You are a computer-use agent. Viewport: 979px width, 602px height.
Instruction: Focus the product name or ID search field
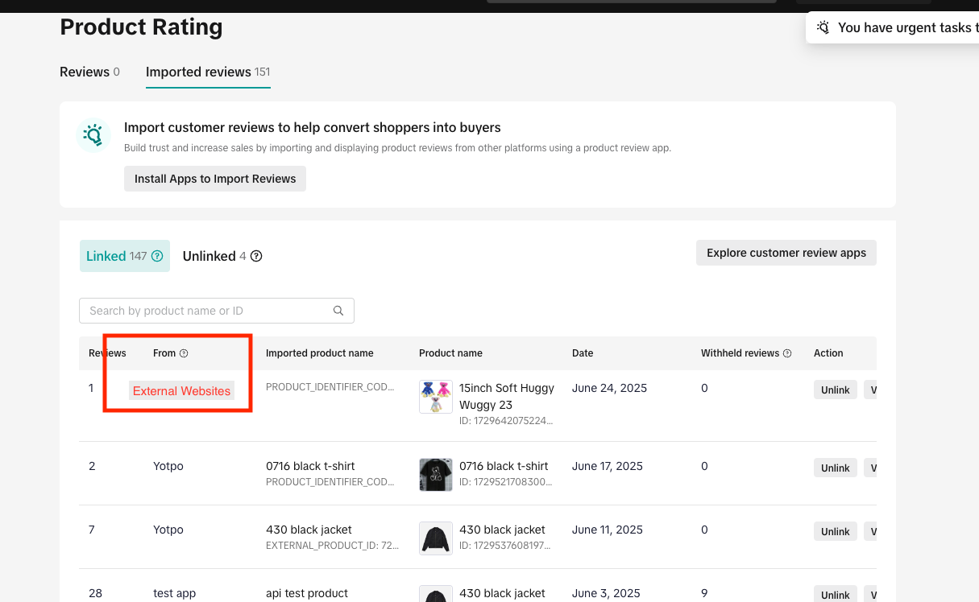point(209,311)
